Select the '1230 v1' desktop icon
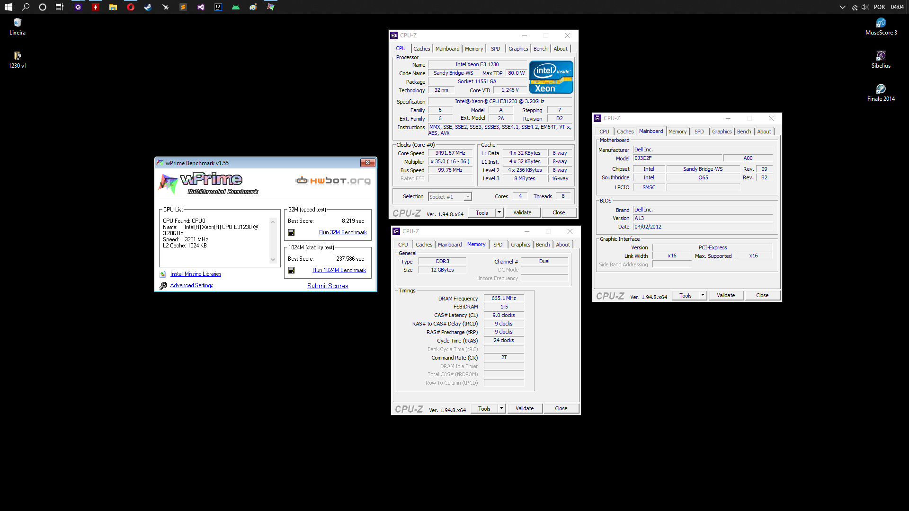The image size is (909, 511). [x=18, y=60]
